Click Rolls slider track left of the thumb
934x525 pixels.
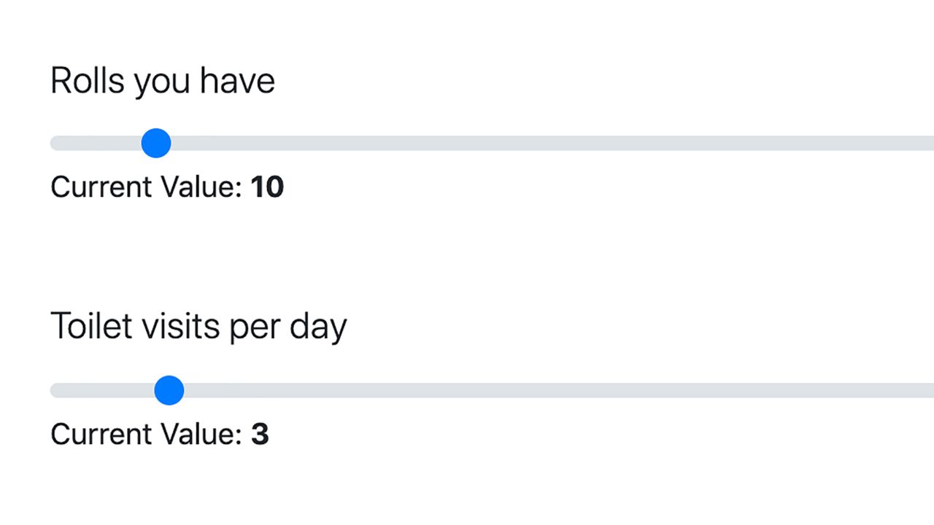click(96, 143)
